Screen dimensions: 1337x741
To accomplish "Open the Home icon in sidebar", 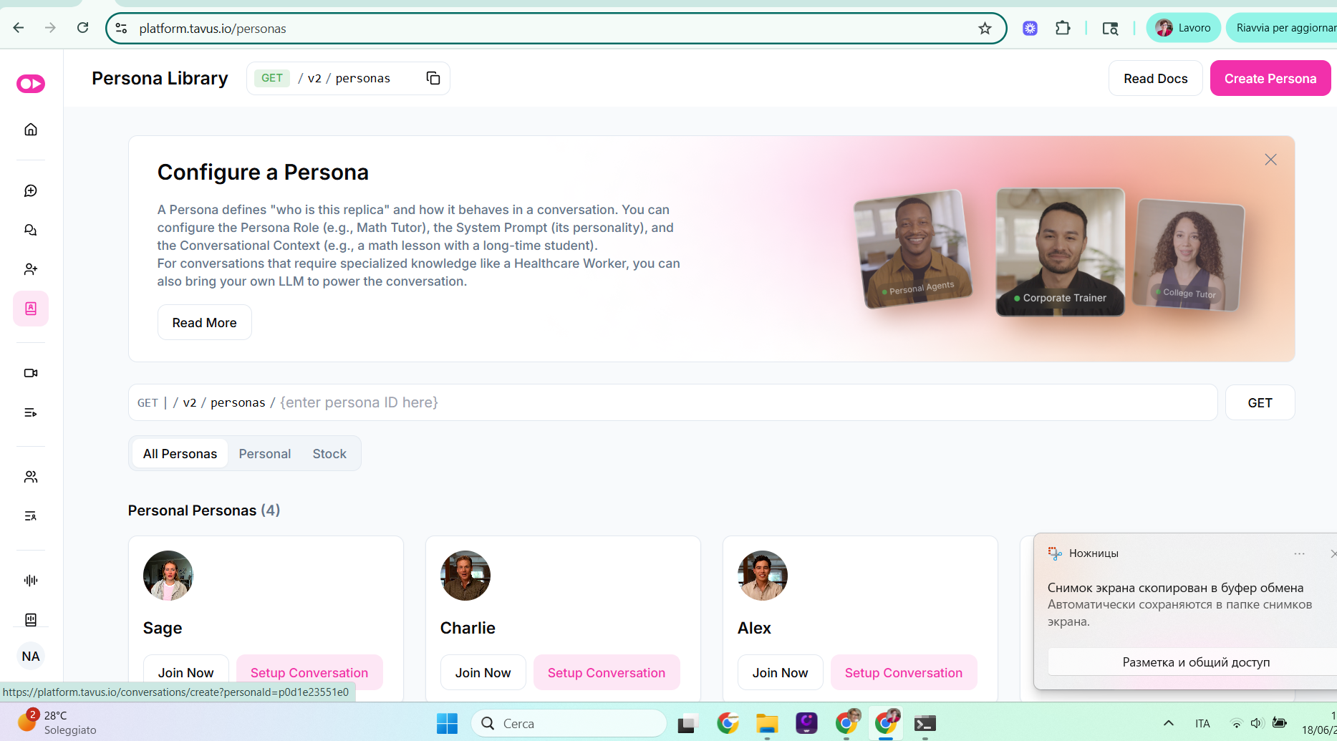I will tap(31, 130).
